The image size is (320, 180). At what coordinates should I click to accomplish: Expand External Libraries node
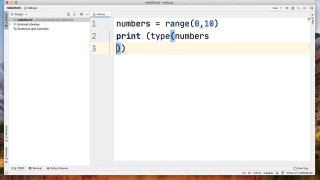10,24
